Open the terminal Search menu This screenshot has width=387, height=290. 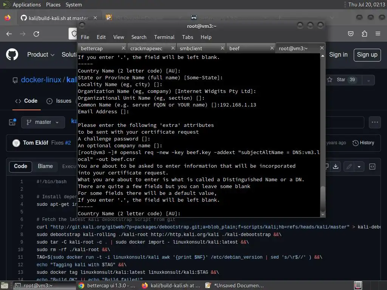click(x=139, y=37)
